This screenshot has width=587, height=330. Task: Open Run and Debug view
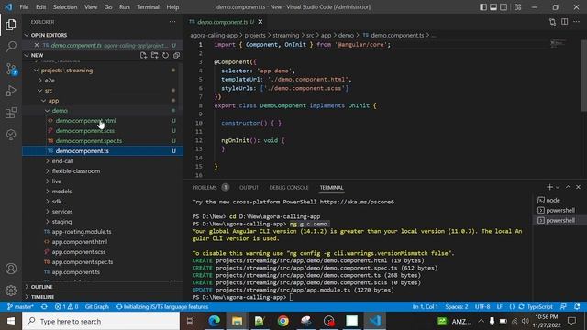click(x=11, y=91)
